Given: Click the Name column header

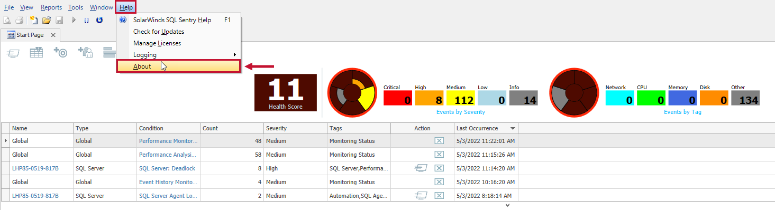Looking at the screenshot, I should tap(41, 128).
